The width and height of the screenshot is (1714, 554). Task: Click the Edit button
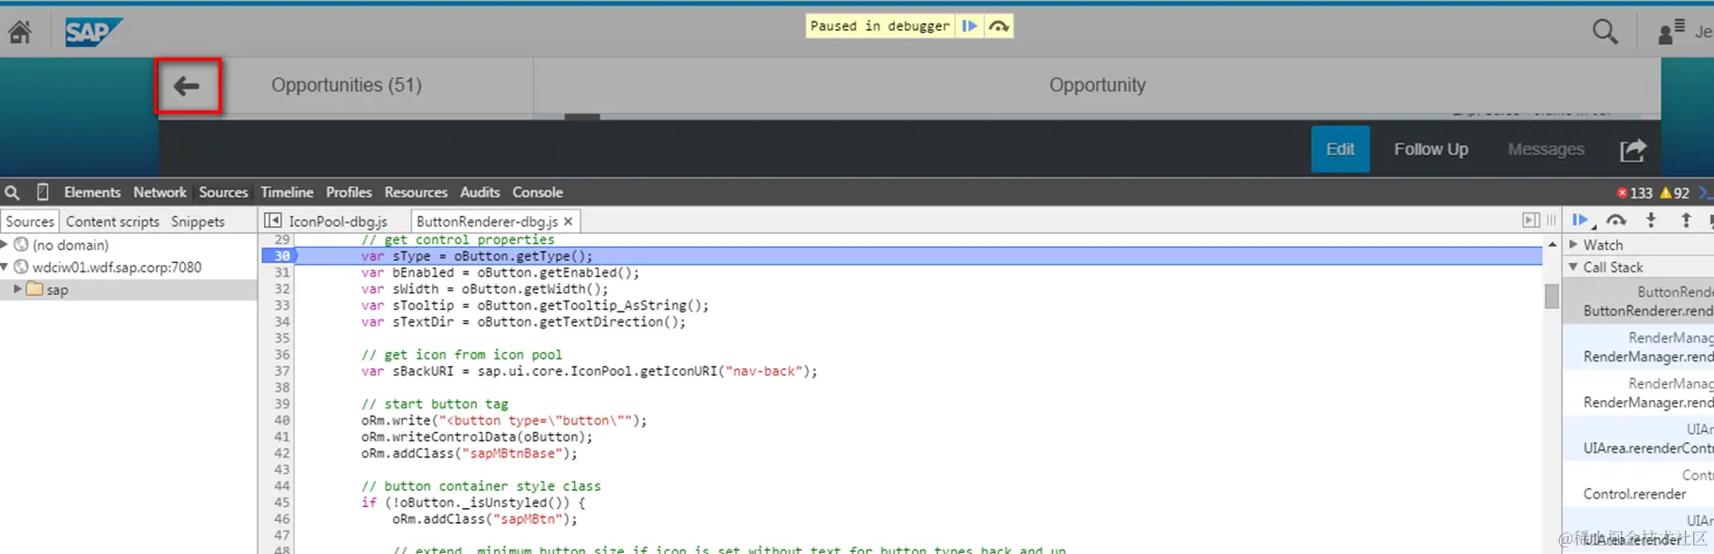[x=1340, y=149]
